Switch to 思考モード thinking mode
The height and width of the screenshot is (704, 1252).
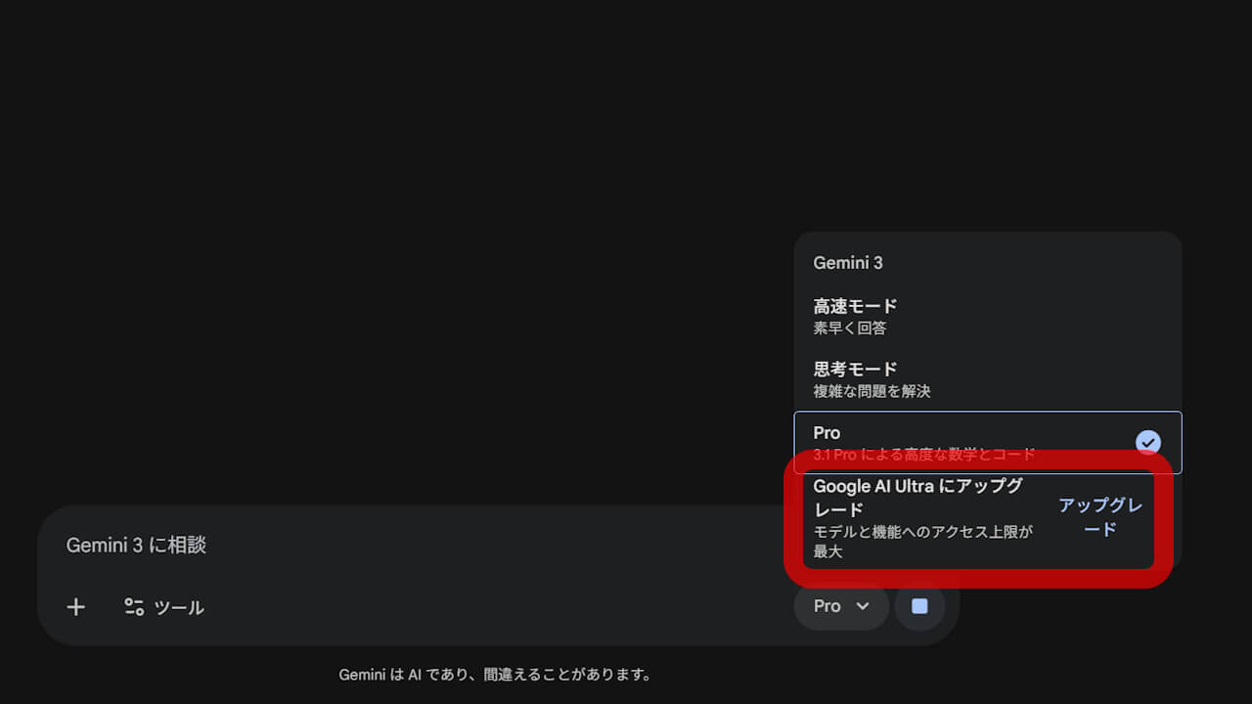click(x=854, y=369)
